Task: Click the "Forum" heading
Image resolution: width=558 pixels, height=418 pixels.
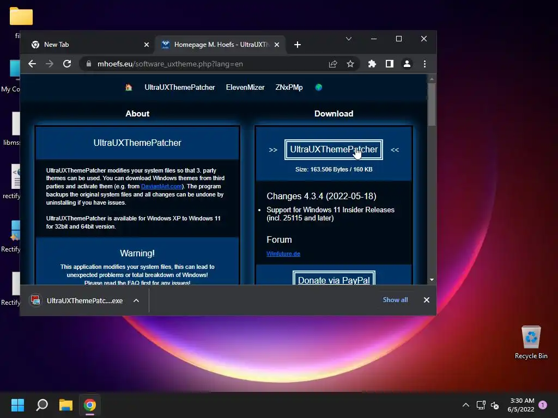Action: pyautogui.click(x=279, y=240)
